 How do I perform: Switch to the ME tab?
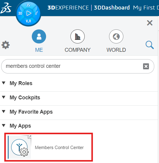(x=39, y=41)
